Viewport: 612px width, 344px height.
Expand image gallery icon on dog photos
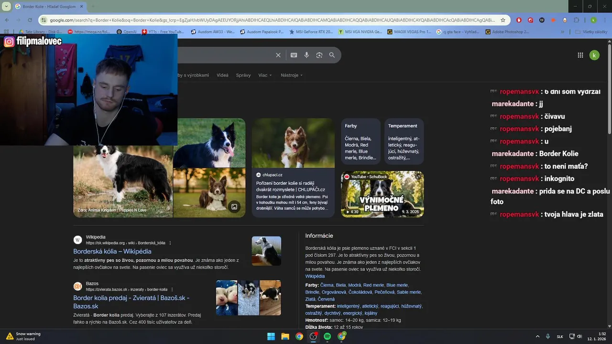[234, 206]
